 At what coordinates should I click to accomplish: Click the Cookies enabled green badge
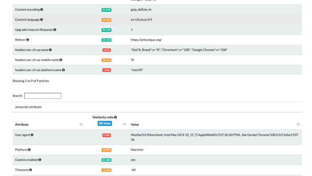pyautogui.click(x=107, y=160)
